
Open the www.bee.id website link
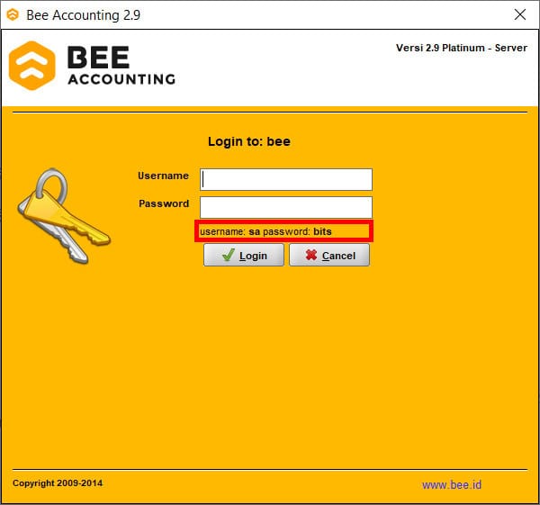pos(451,485)
